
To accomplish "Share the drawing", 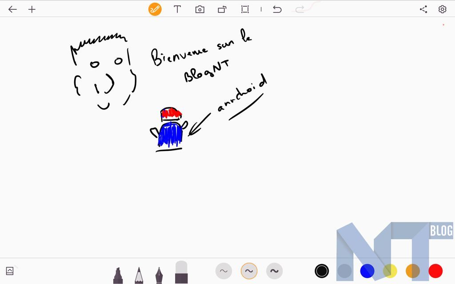I will click(x=423, y=9).
